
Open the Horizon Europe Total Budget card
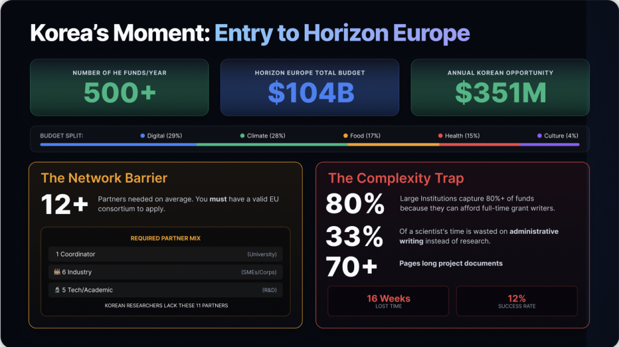click(309, 88)
